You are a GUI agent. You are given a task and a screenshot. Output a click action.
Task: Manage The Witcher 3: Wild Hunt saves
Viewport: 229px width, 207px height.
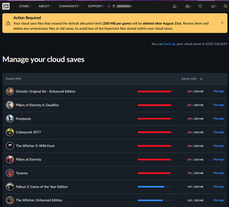[x=219, y=146]
